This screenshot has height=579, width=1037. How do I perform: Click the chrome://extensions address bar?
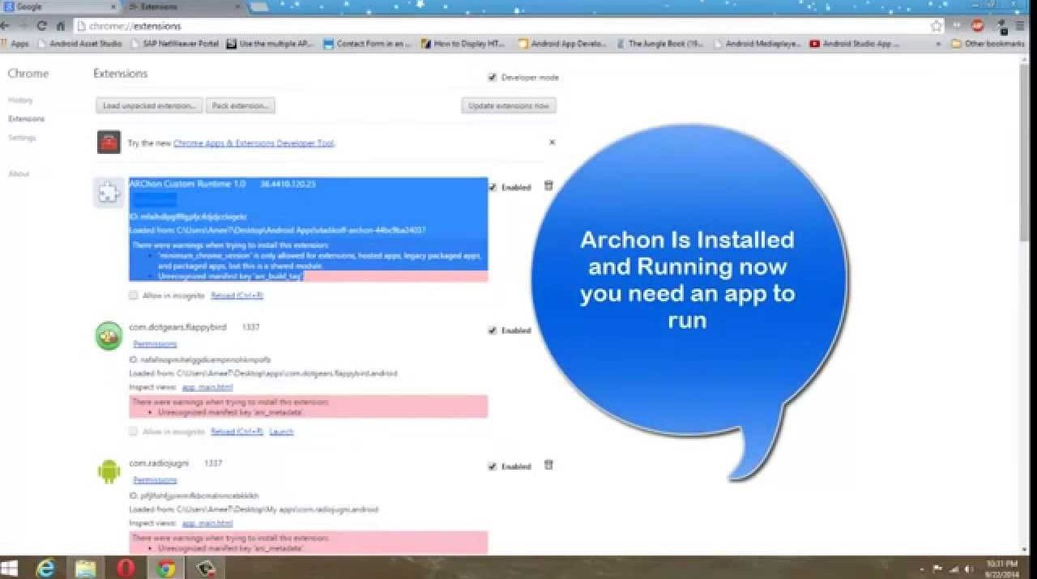coord(486,26)
